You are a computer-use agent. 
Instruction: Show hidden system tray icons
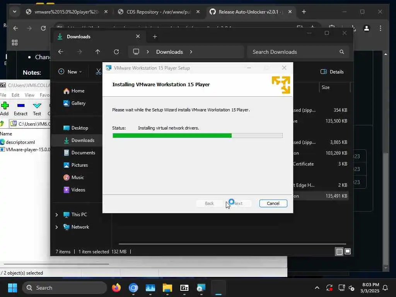pyautogui.click(x=317, y=288)
